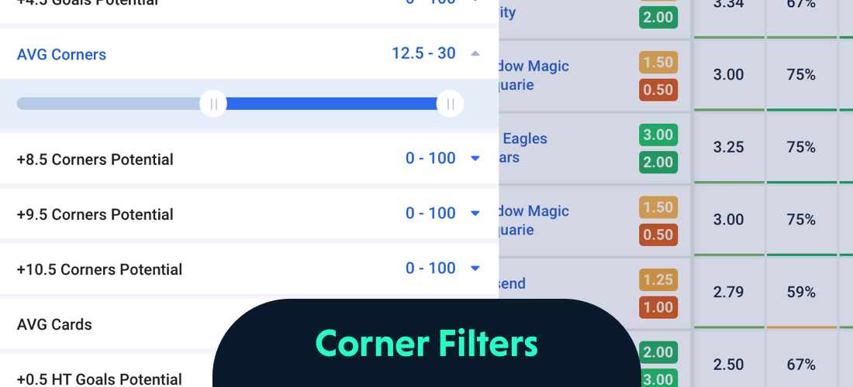The height and width of the screenshot is (387, 853).
Task: Click the 12.5 - 30 range value
Action: coord(423,53)
